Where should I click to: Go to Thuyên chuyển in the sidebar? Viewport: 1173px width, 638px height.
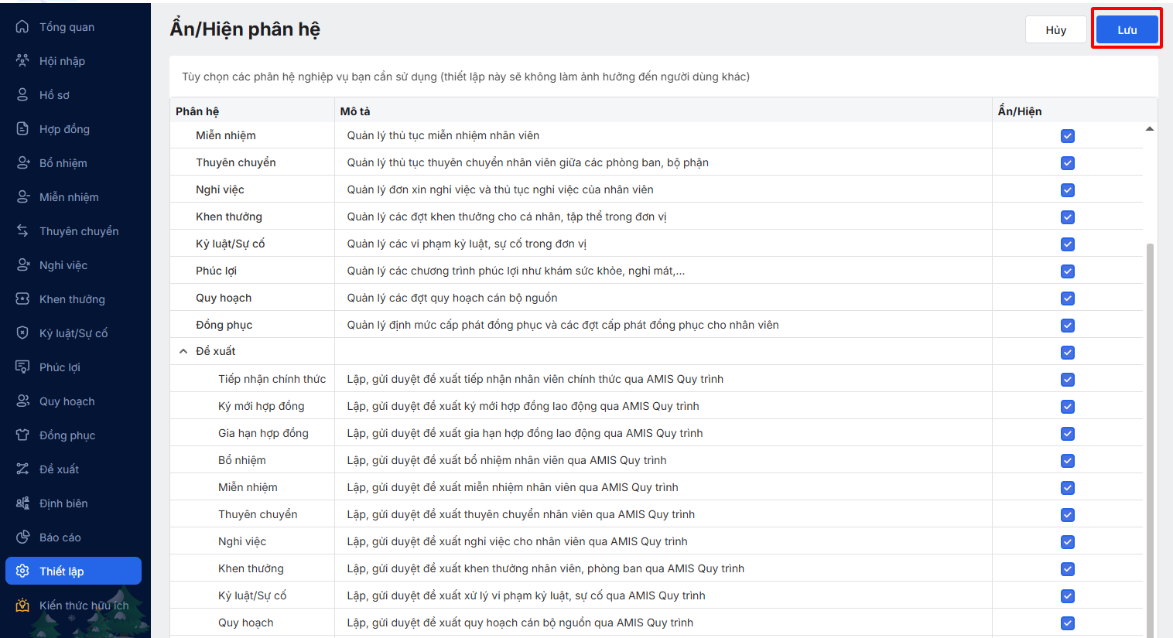pyautogui.click(x=79, y=231)
